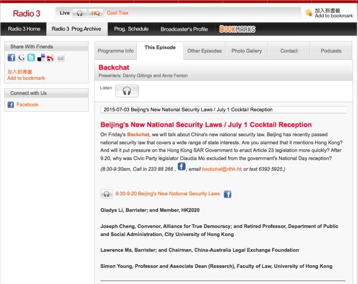Open the Photo Gallery tab

tap(247, 51)
